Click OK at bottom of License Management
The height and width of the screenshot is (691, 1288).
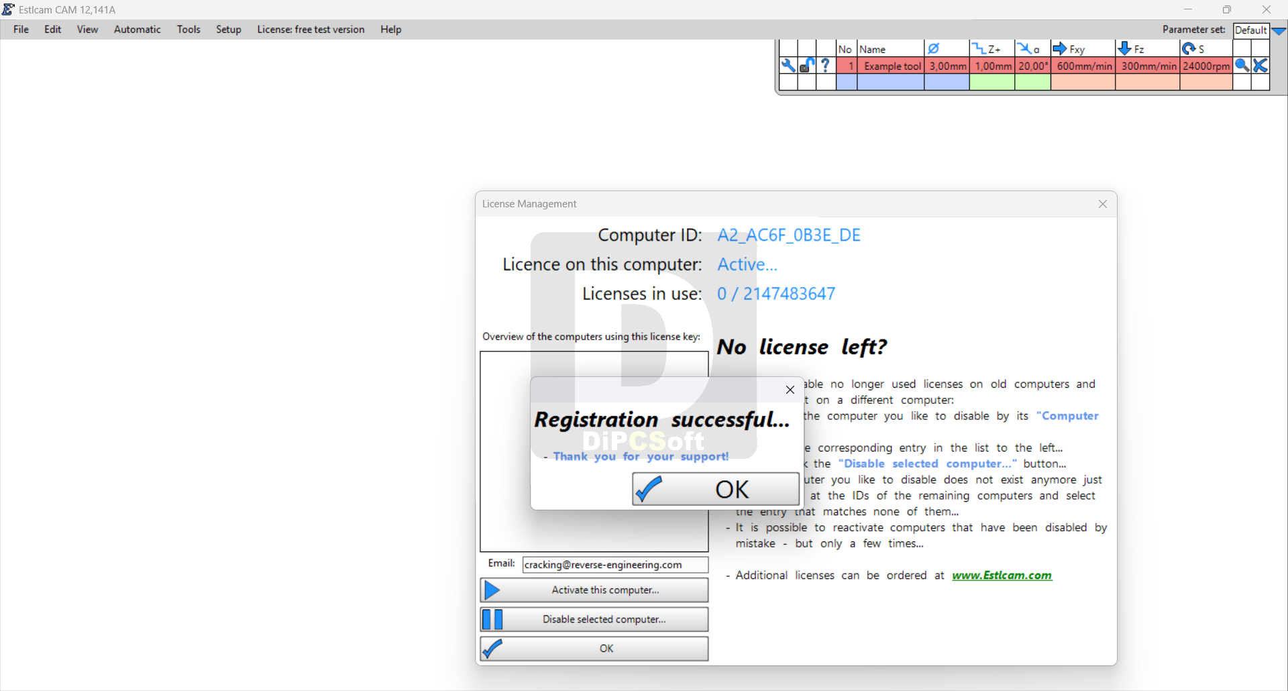[x=594, y=649]
